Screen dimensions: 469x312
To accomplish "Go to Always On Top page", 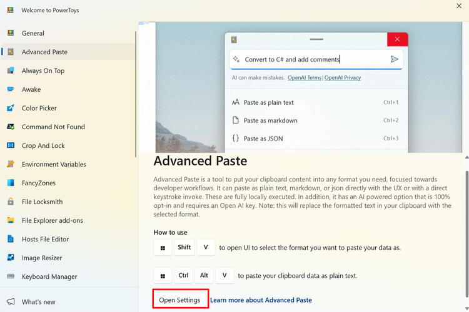I will pos(68,71).
